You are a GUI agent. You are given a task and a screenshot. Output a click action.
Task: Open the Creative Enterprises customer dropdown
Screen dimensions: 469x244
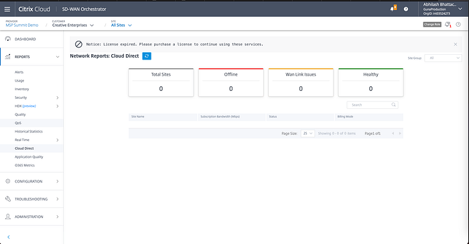(x=72, y=25)
